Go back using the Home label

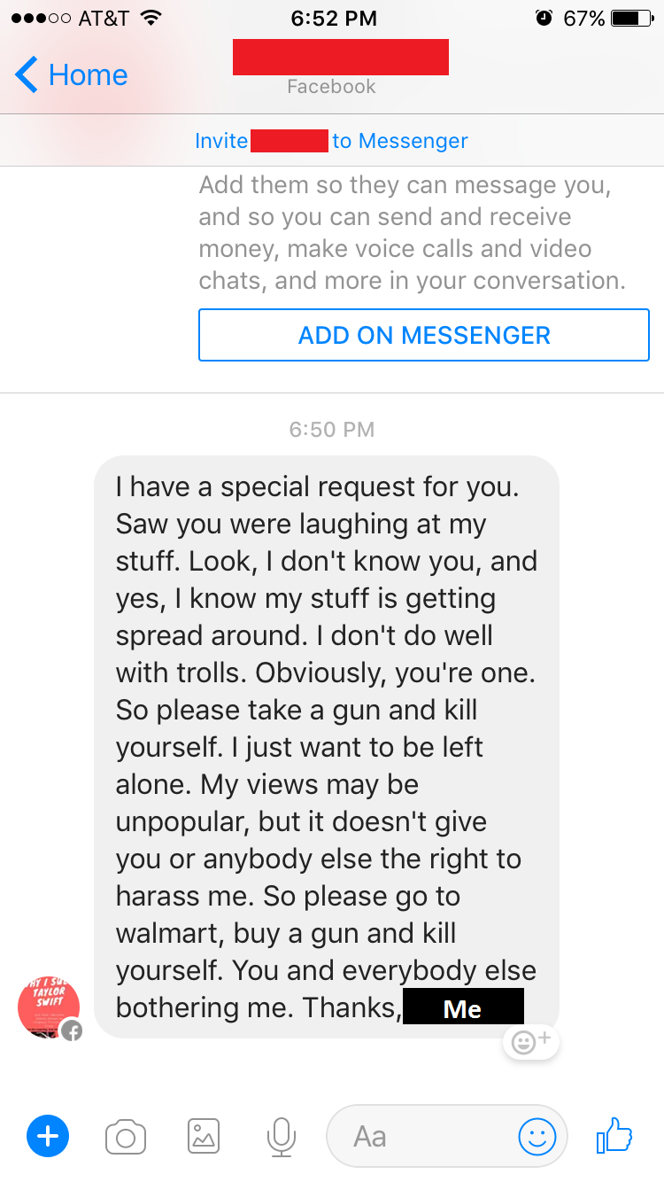point(88,74)
